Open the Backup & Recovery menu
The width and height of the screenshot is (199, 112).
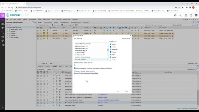coord(57,20)
